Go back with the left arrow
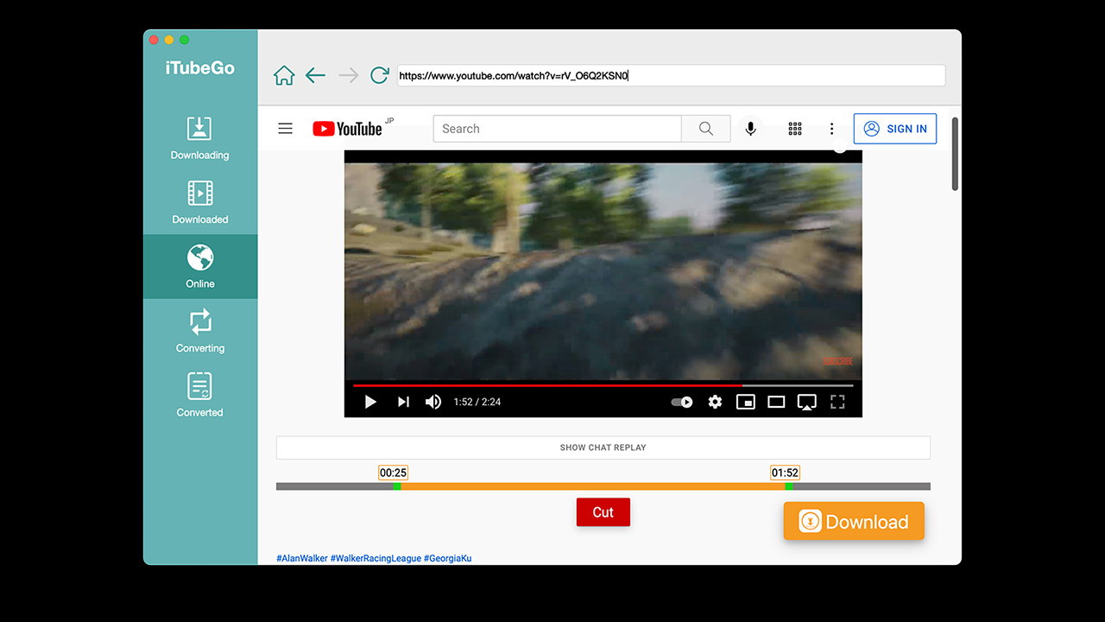1105x622 pixels. click(316, 76)
